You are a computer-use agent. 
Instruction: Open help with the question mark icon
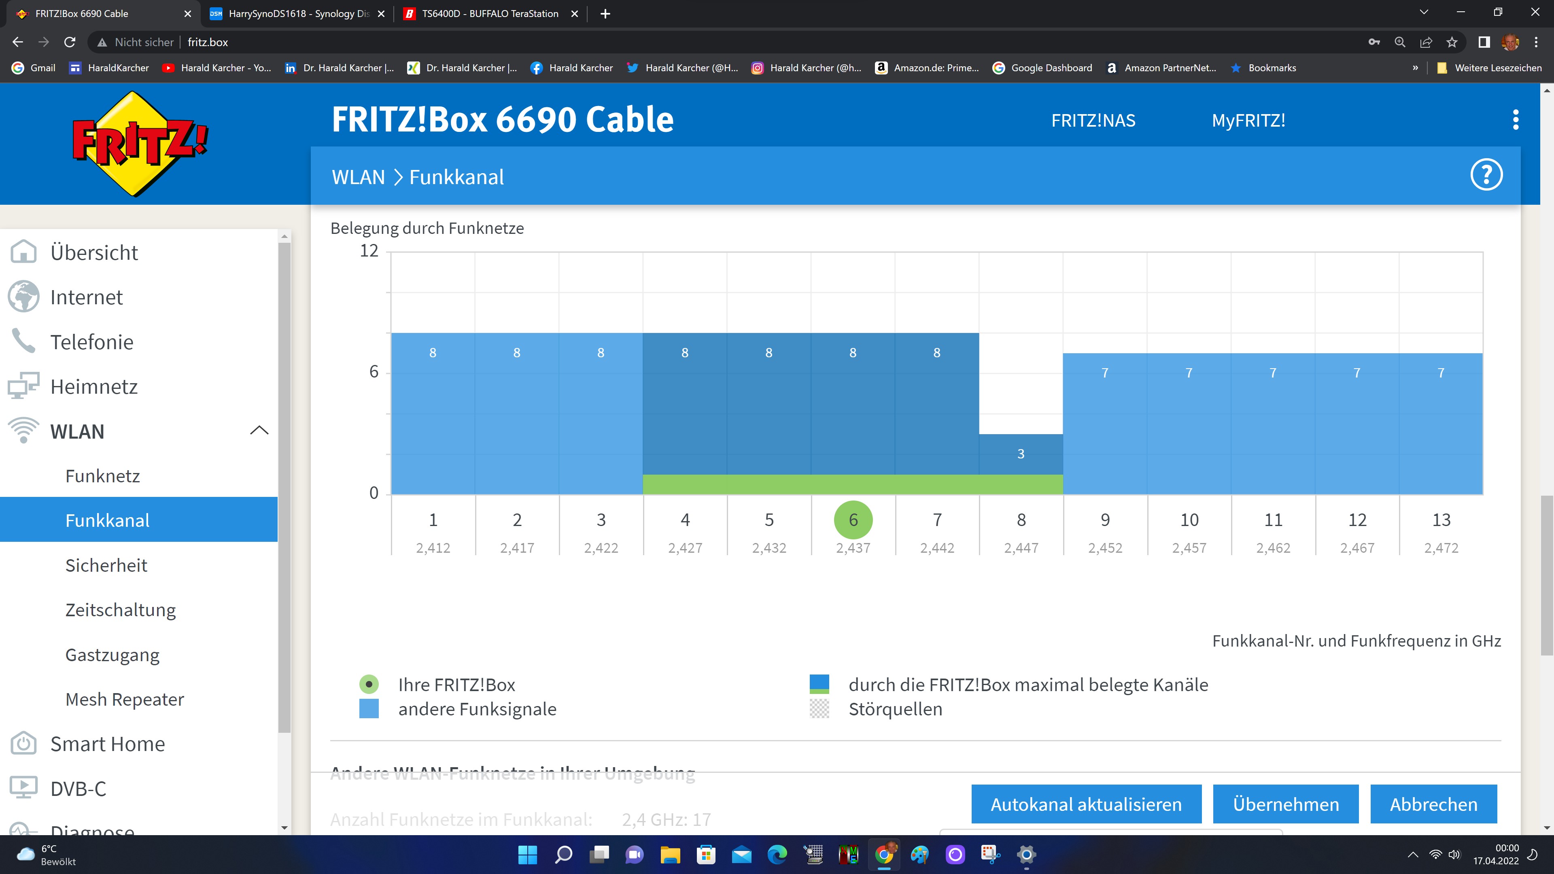coord(1486,174)
